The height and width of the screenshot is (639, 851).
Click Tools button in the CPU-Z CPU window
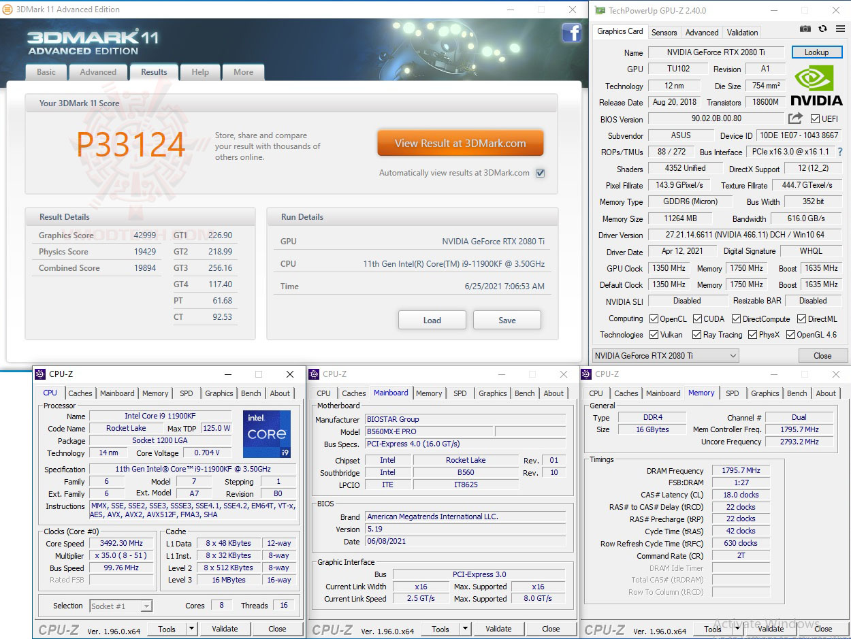(167, 629)
